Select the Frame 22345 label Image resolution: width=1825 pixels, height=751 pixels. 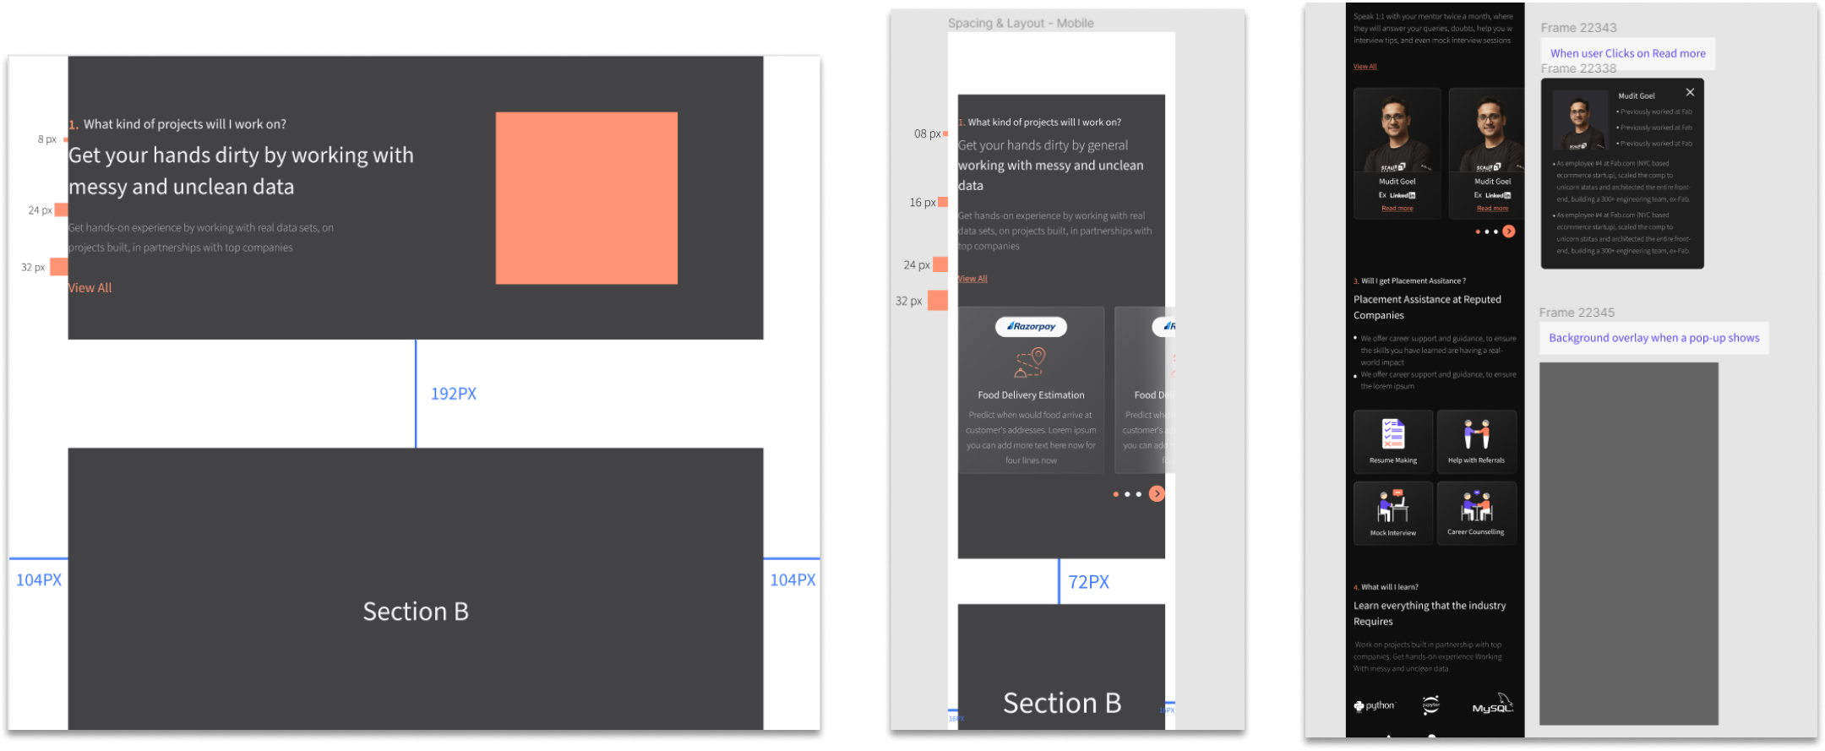(x=1577, y=313)
